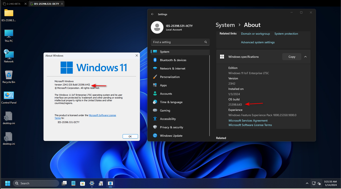Viewport: 341px width, 189px height.
Task: Select Windows 11 IoT Enterprise LTSC edition text
Action: coord(249,73)
